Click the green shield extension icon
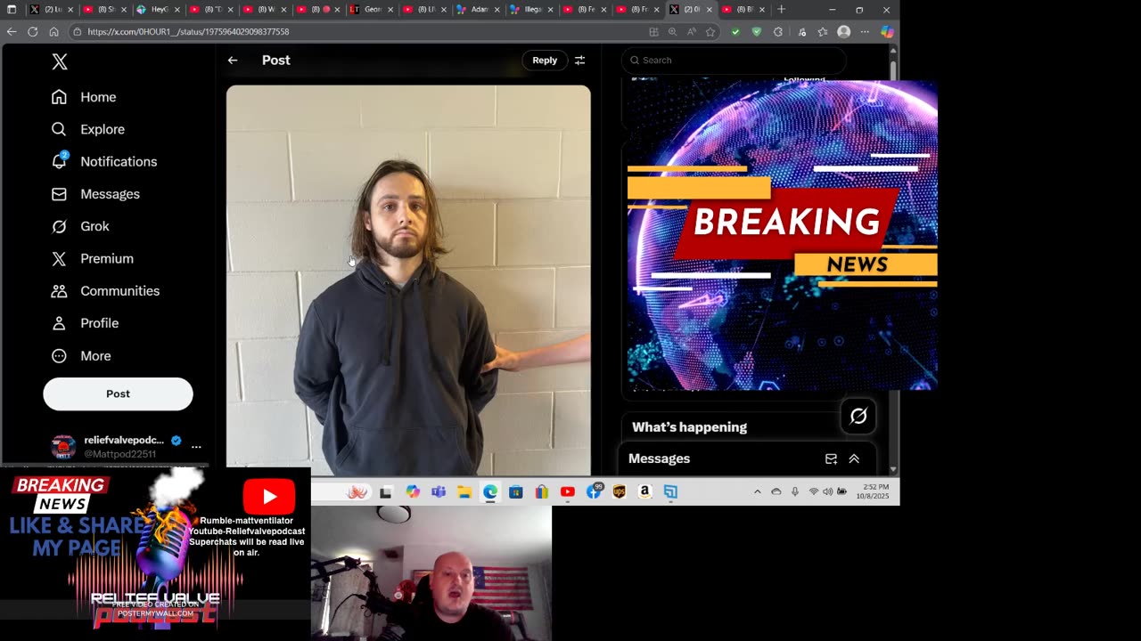1141x641 pixels. coord(756,31)
